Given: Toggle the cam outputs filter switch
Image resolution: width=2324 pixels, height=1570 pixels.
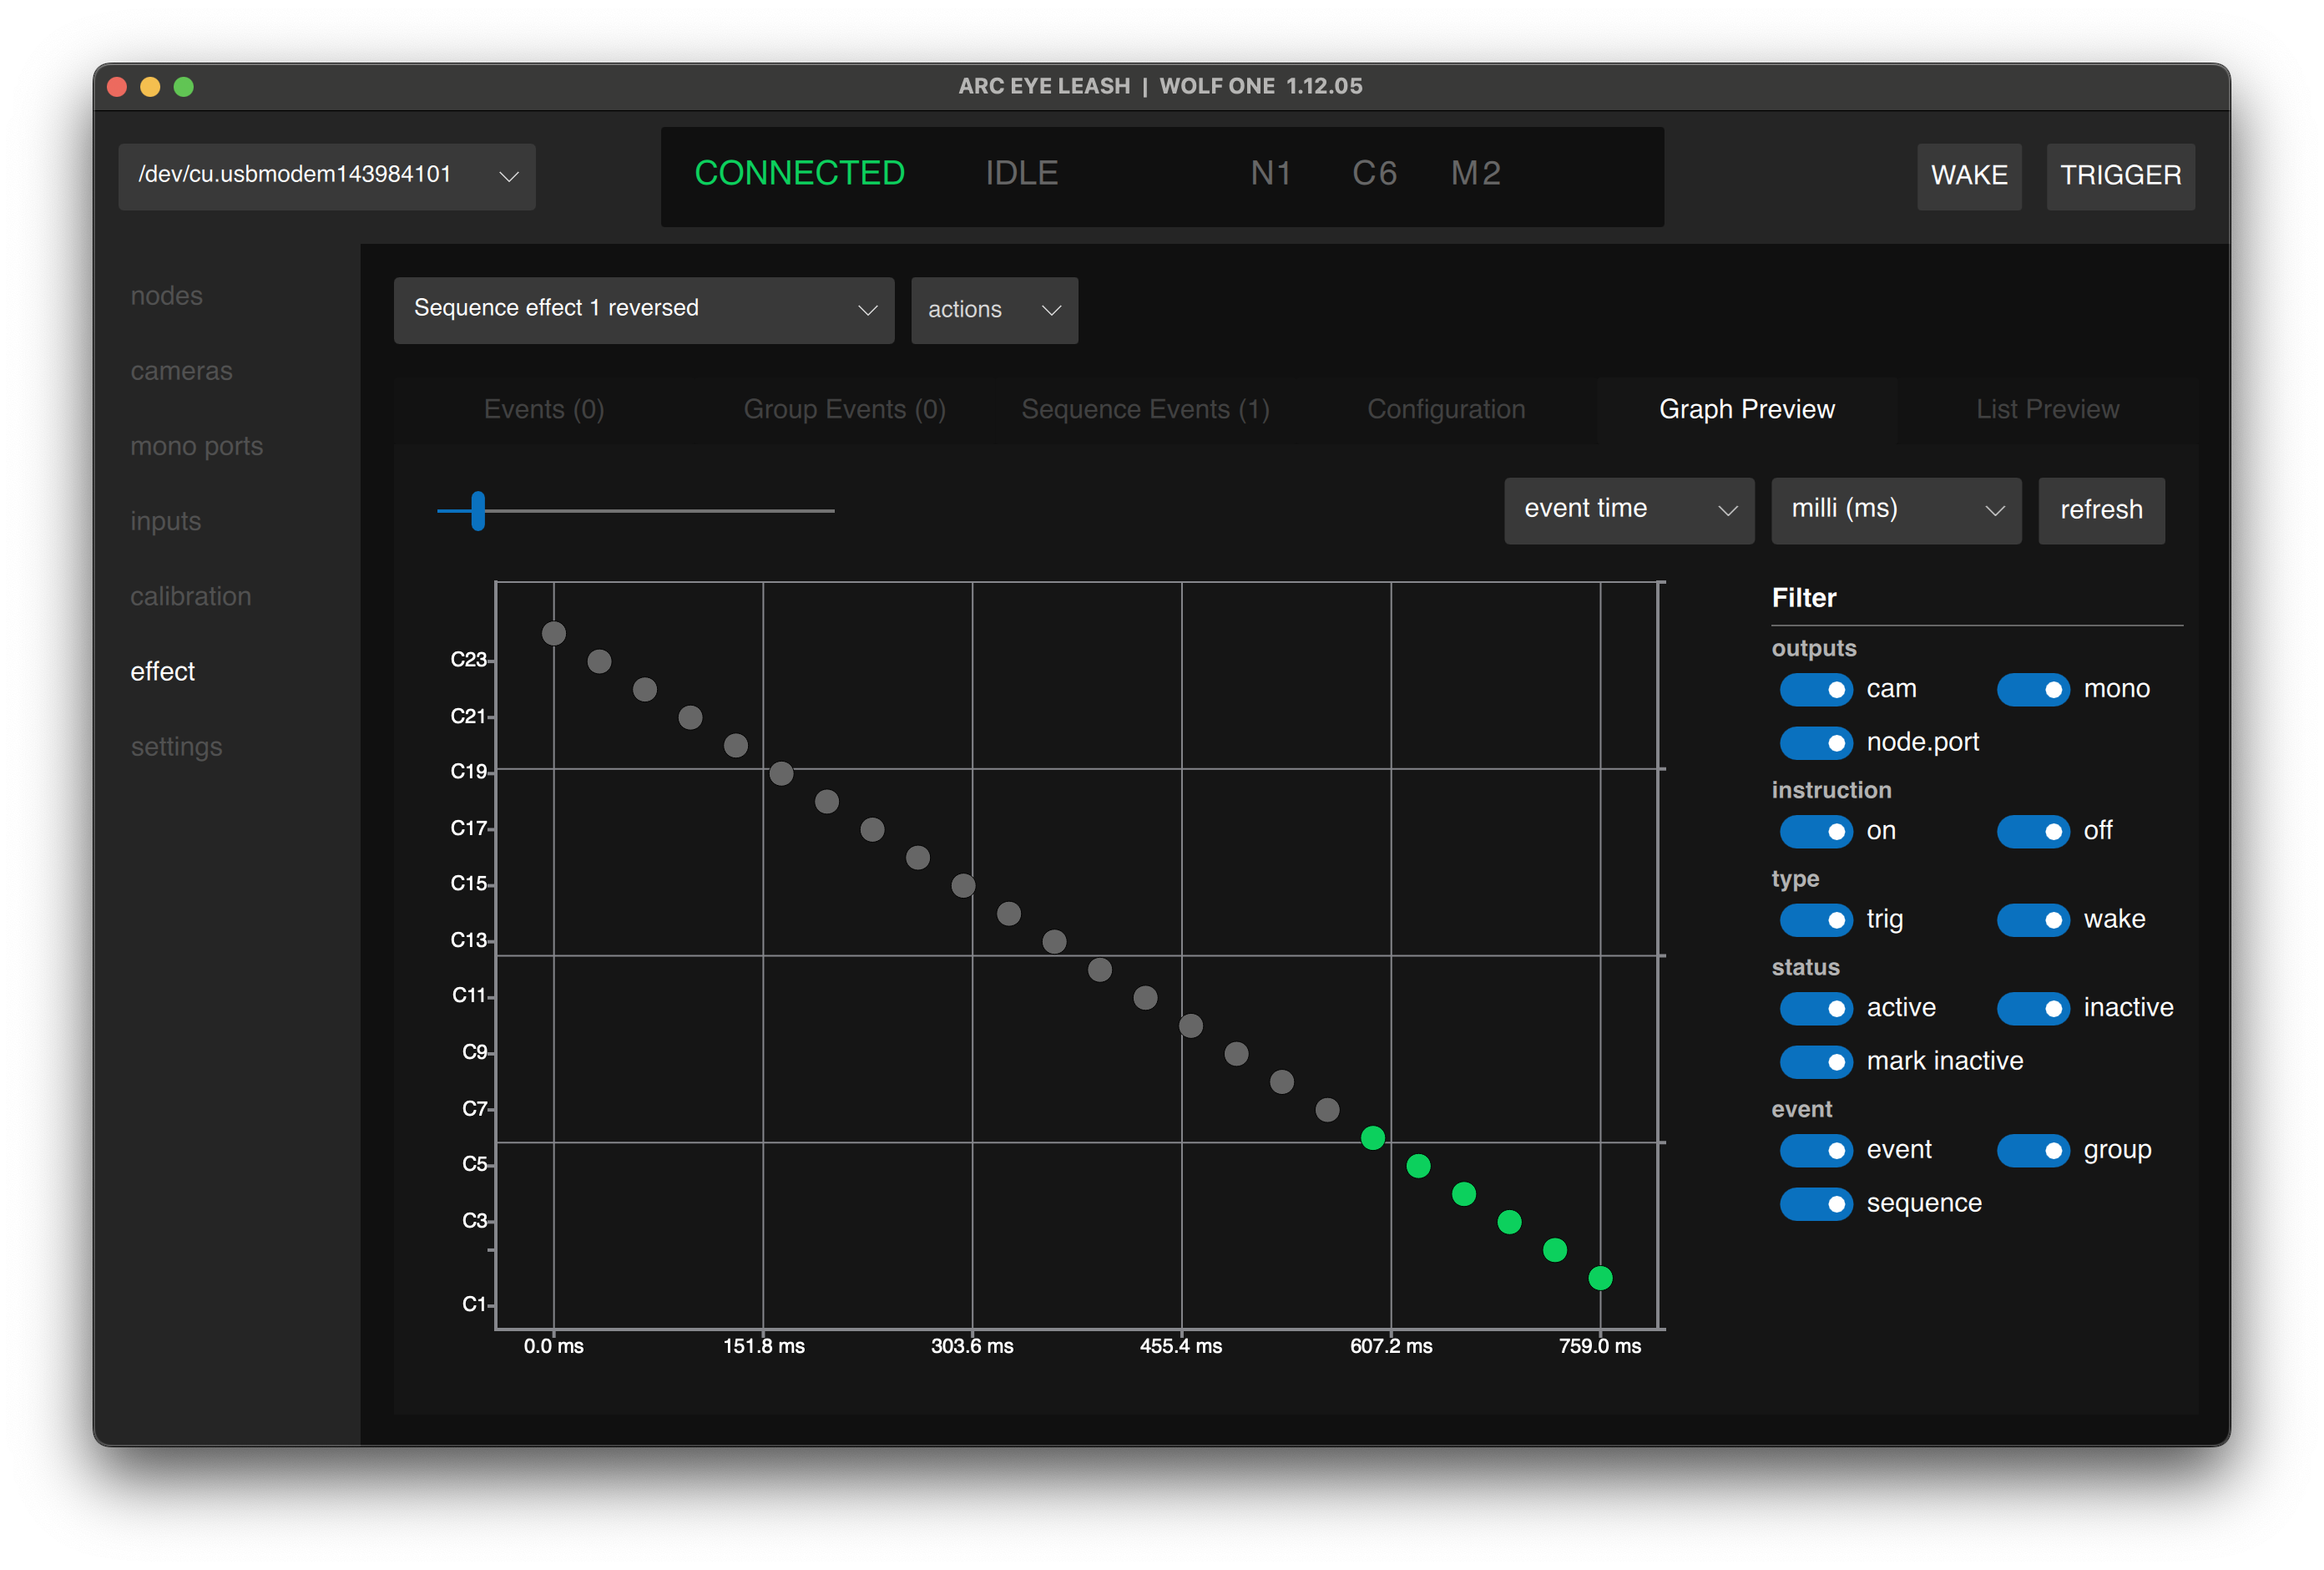Looking at the screenshot, I should (x=1816, y=690).
